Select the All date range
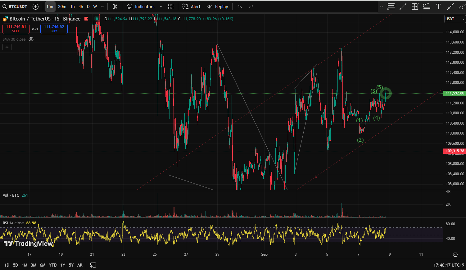The width and height of the screenshot is (466, 270). [x=80, y=265]
